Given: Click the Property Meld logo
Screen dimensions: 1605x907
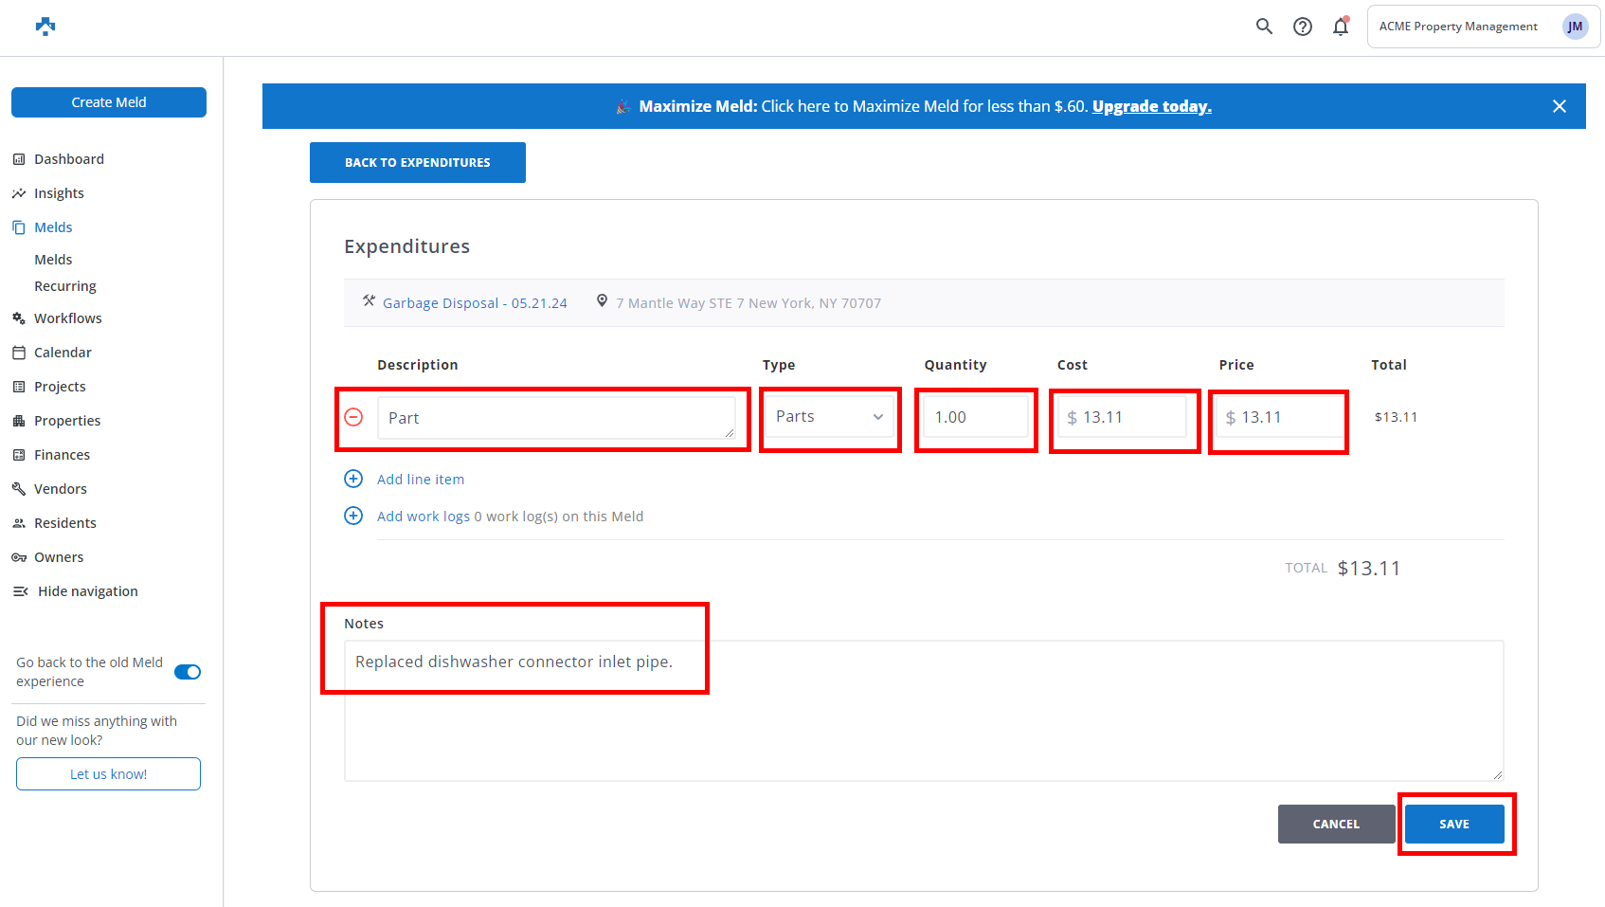Looking at the screenshot, I should (x=45, y=27).
